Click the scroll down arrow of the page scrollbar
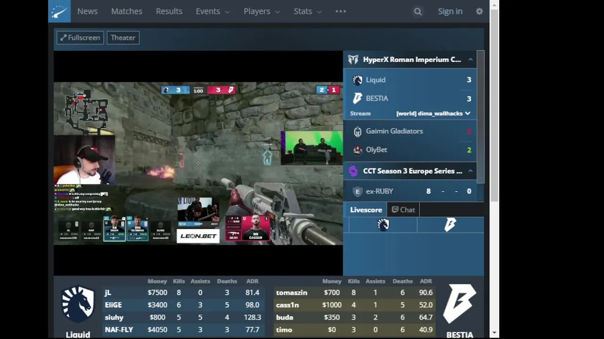This screenshot has height=339, width=604. (494, 333)
